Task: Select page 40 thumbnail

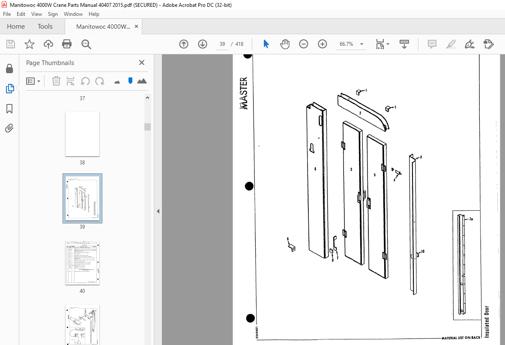Action: 82,263
